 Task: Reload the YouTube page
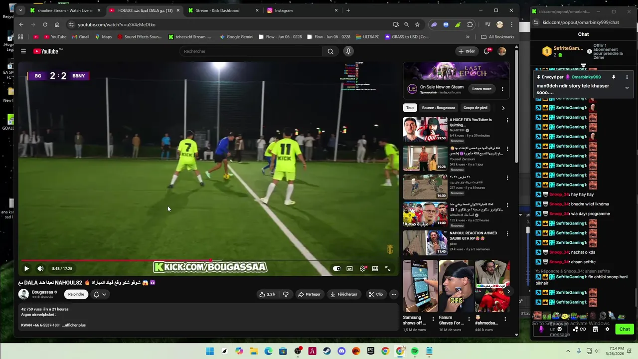click(x=45, y=24)
